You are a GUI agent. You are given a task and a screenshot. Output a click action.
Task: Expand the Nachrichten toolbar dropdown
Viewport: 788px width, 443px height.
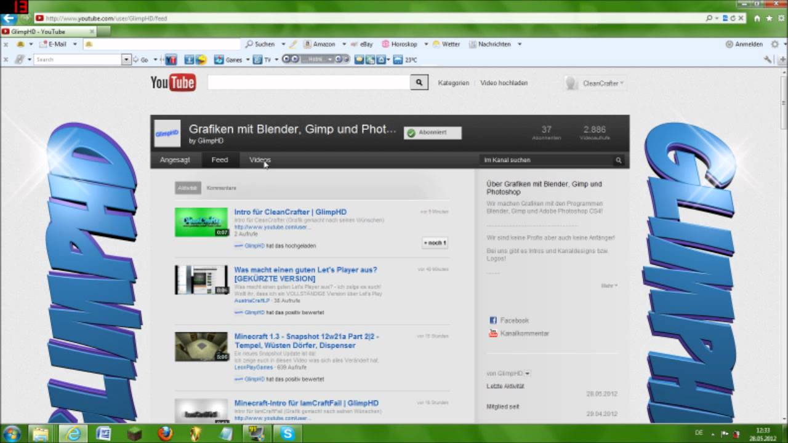click(x=520, y=44)
